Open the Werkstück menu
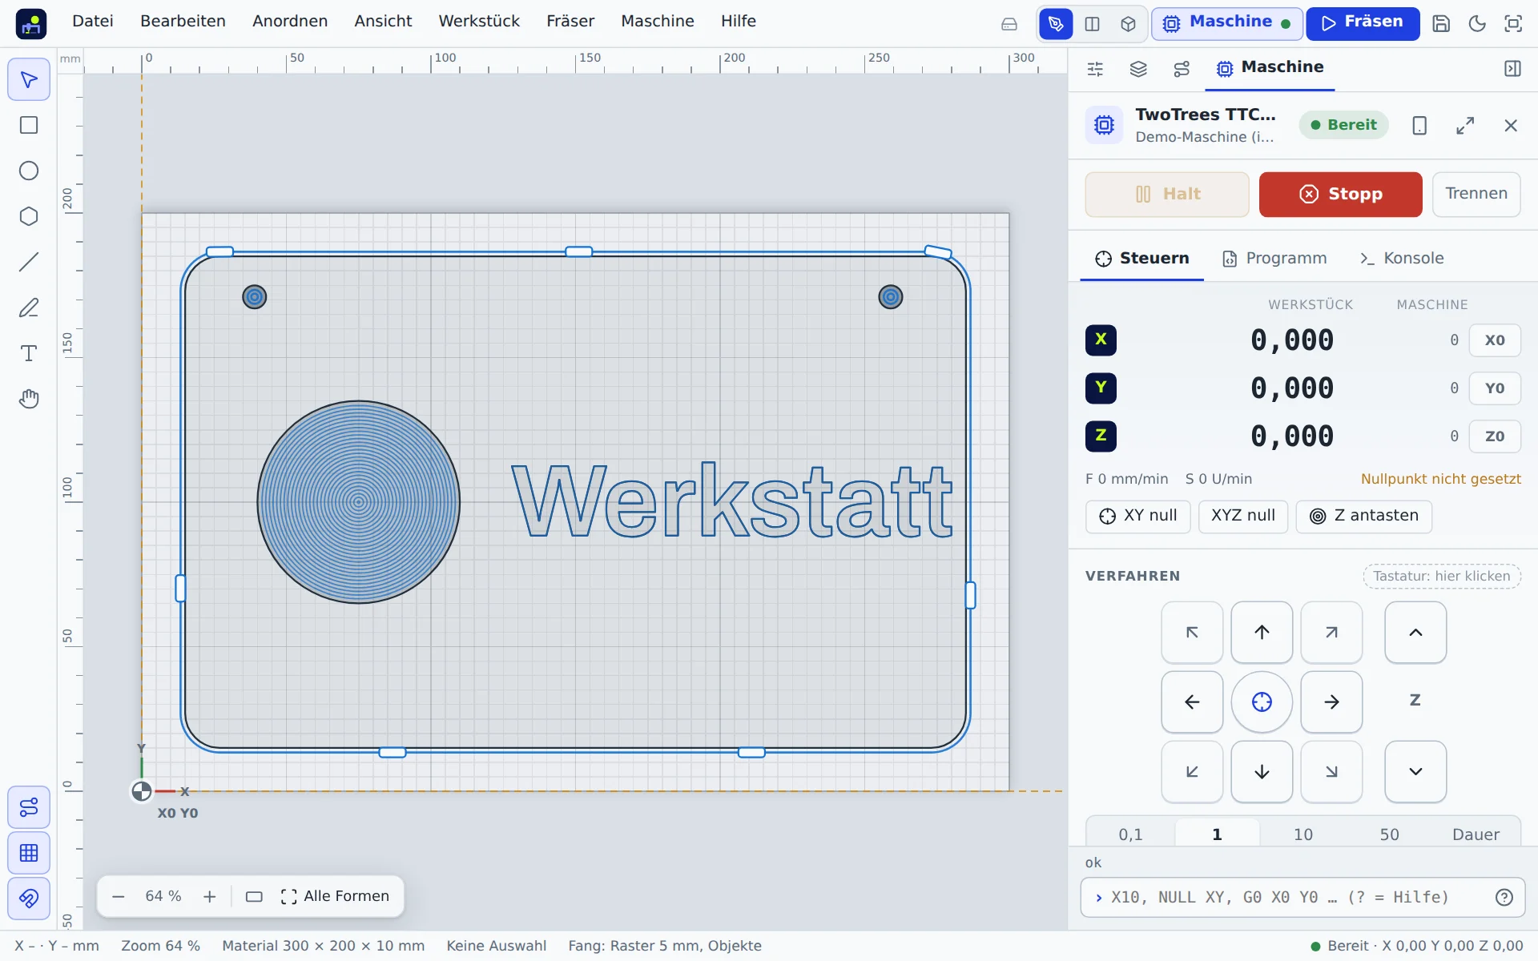This screenshot has width=1538, height=961. [x=479, y=22]
